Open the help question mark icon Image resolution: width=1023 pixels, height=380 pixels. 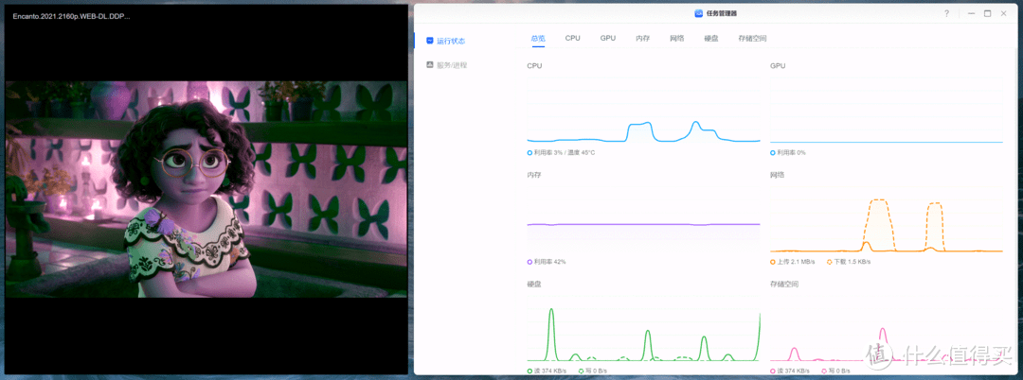[946, 13]
